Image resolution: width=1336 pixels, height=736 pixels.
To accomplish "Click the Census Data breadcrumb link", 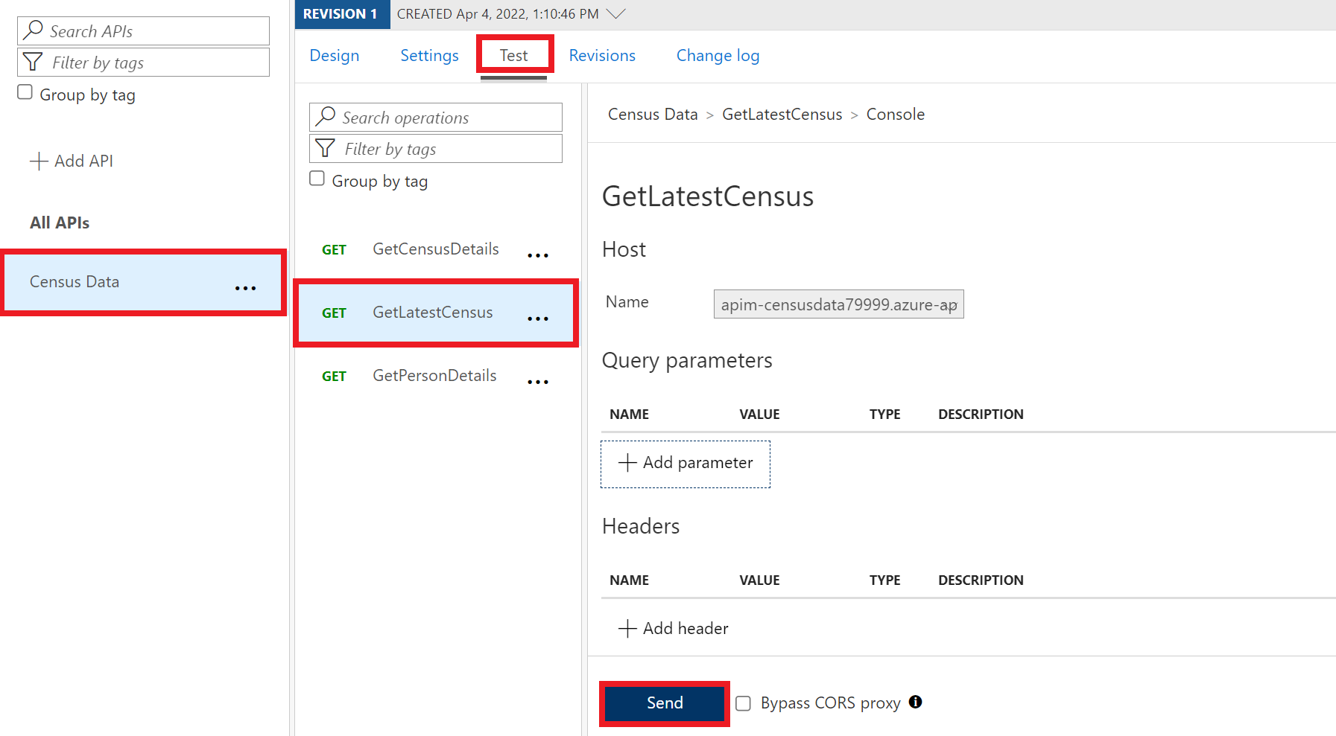I will click(x=653, y=115).
